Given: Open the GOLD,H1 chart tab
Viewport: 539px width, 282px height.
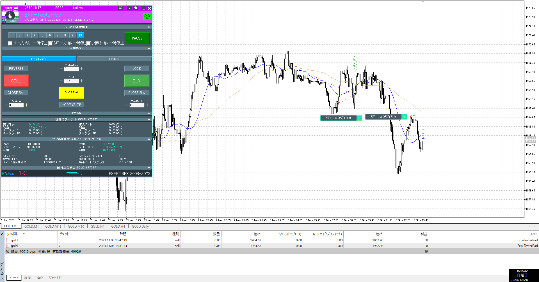Looking at the screenshot, I should pos(97,226).
